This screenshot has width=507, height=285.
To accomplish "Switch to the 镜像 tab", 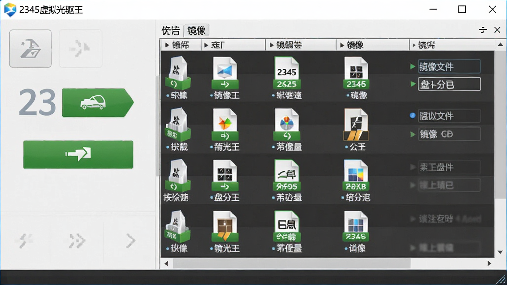I will coord(197,30).
